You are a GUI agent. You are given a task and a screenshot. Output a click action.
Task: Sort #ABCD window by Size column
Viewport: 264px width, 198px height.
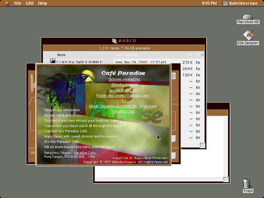pos(189,55)
